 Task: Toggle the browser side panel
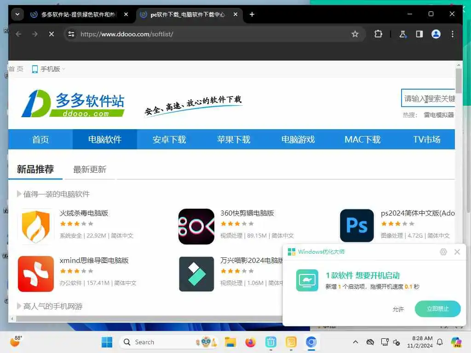coord(419,34)
